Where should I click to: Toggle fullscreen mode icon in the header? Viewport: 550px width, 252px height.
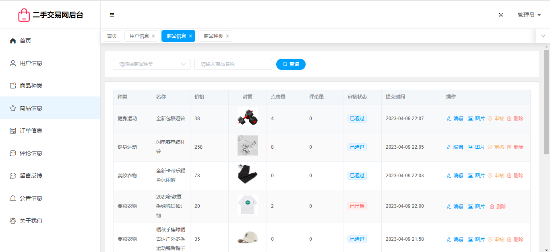click(501, 15)
